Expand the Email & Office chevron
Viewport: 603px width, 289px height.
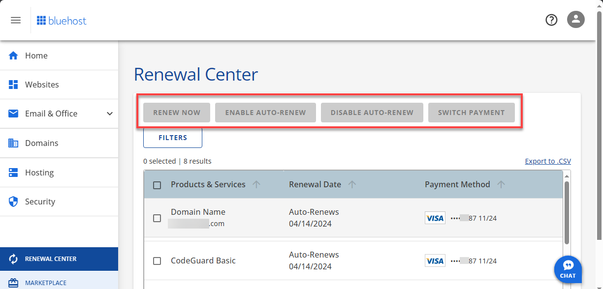109,114
